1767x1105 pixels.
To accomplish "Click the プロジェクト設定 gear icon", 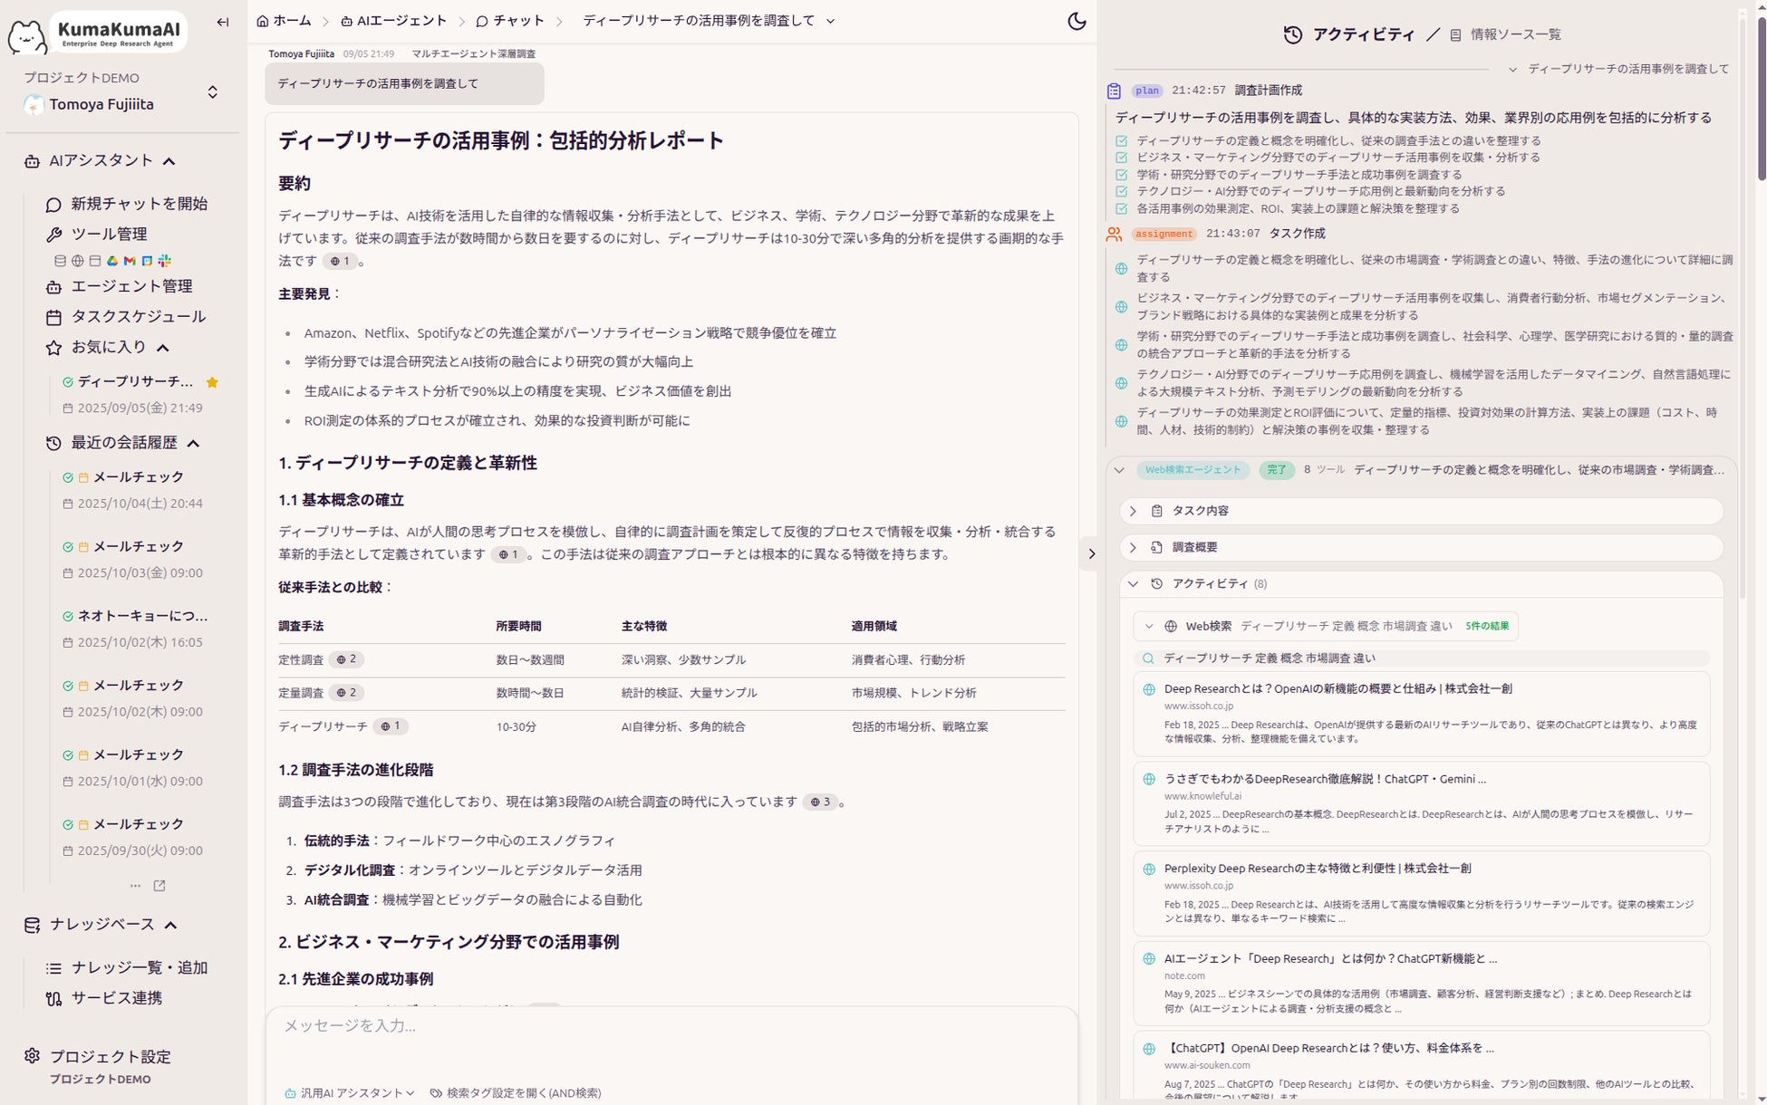I will (x=33, y=1056).
